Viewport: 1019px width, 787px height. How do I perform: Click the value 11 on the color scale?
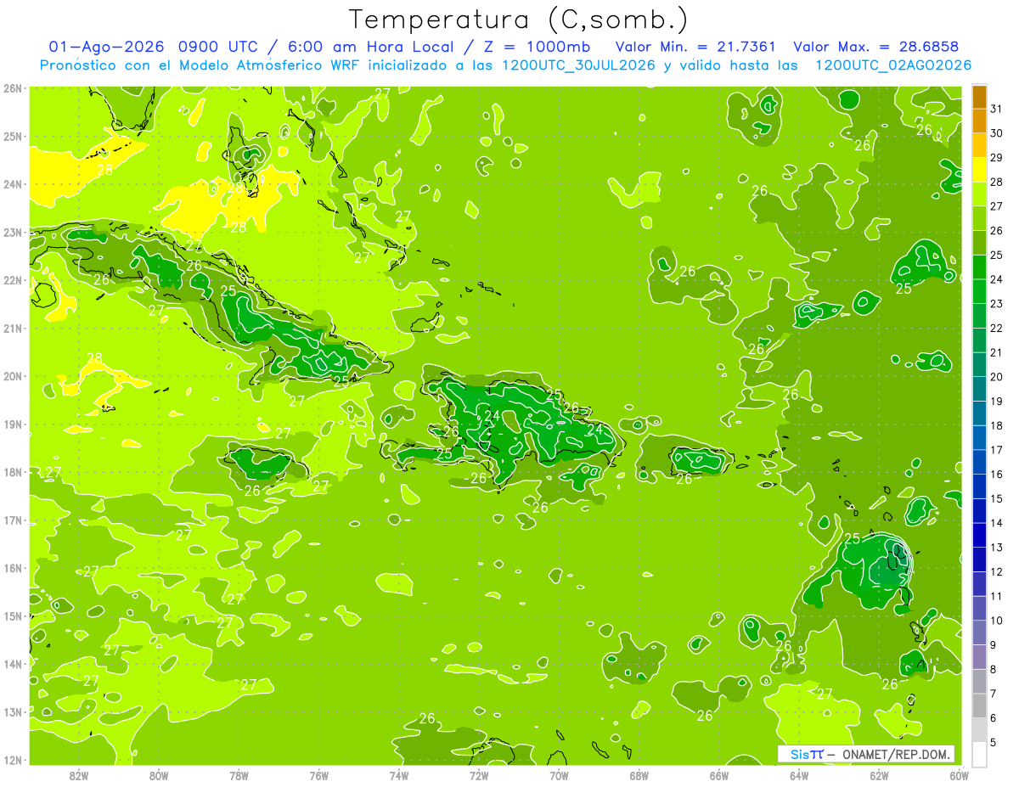pos(996,595)
